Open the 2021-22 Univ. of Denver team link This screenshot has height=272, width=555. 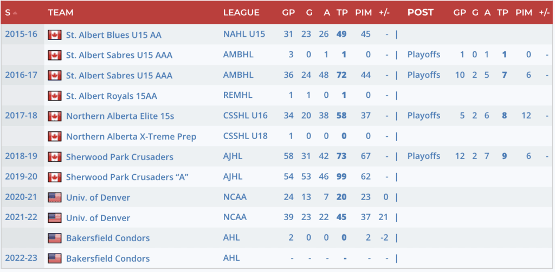98,218
